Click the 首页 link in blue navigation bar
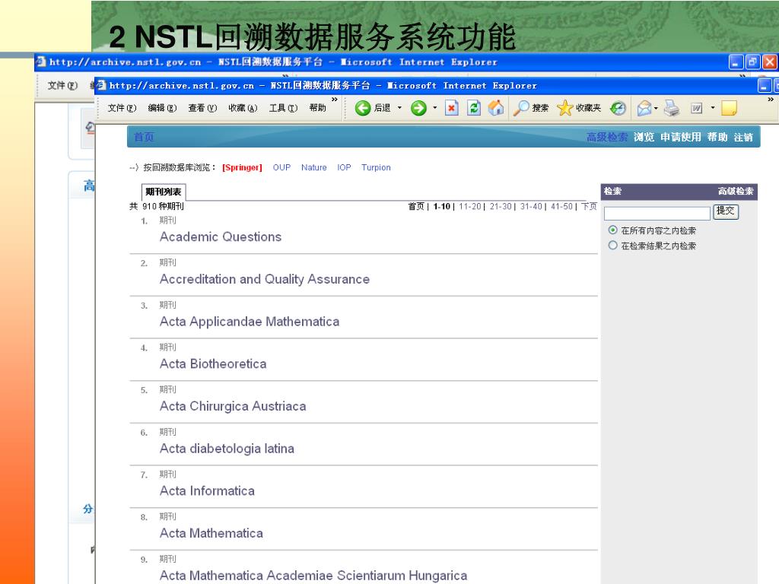This screenshot has height=584, width=779. click(x=144, y=137)
